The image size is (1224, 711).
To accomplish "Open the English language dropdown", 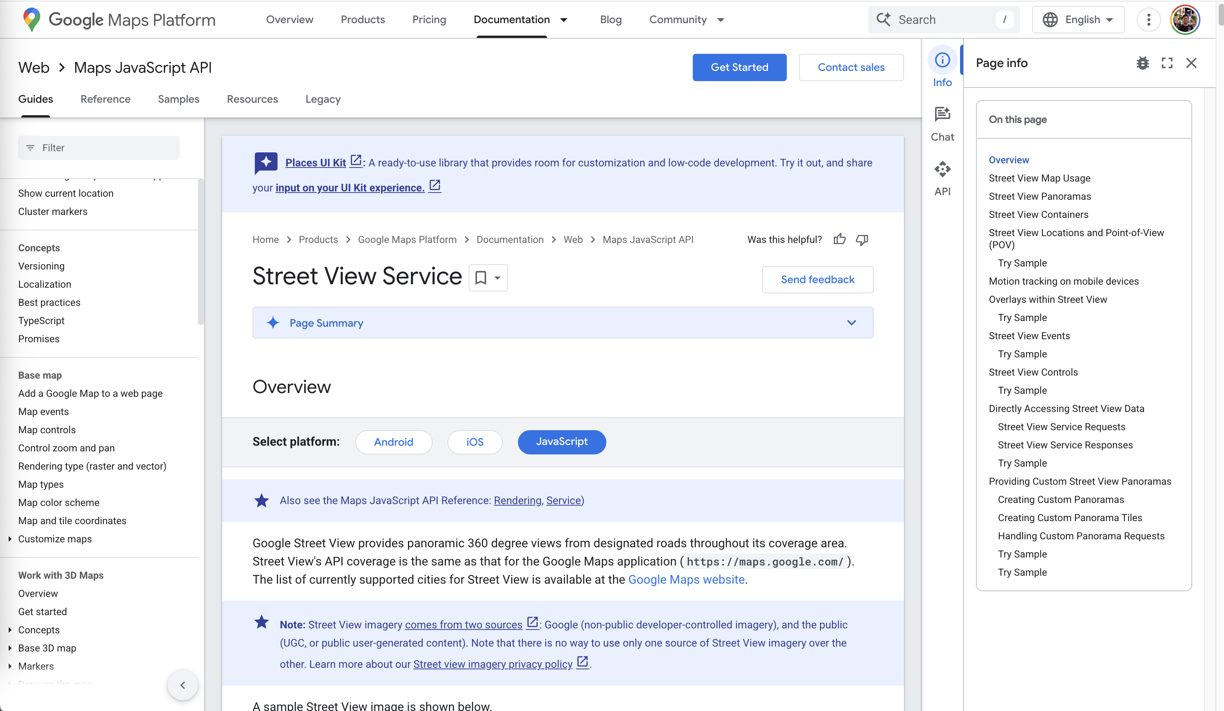I will (x=1078, y=20).
